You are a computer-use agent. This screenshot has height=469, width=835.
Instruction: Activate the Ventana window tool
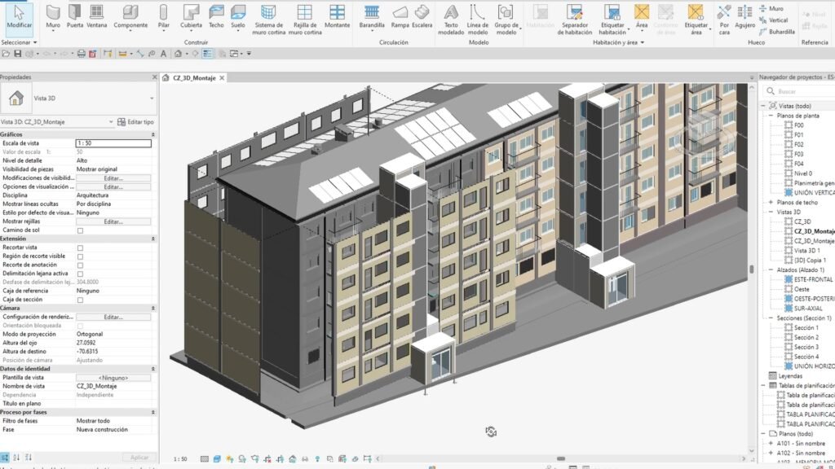click(x=96, y=17)
